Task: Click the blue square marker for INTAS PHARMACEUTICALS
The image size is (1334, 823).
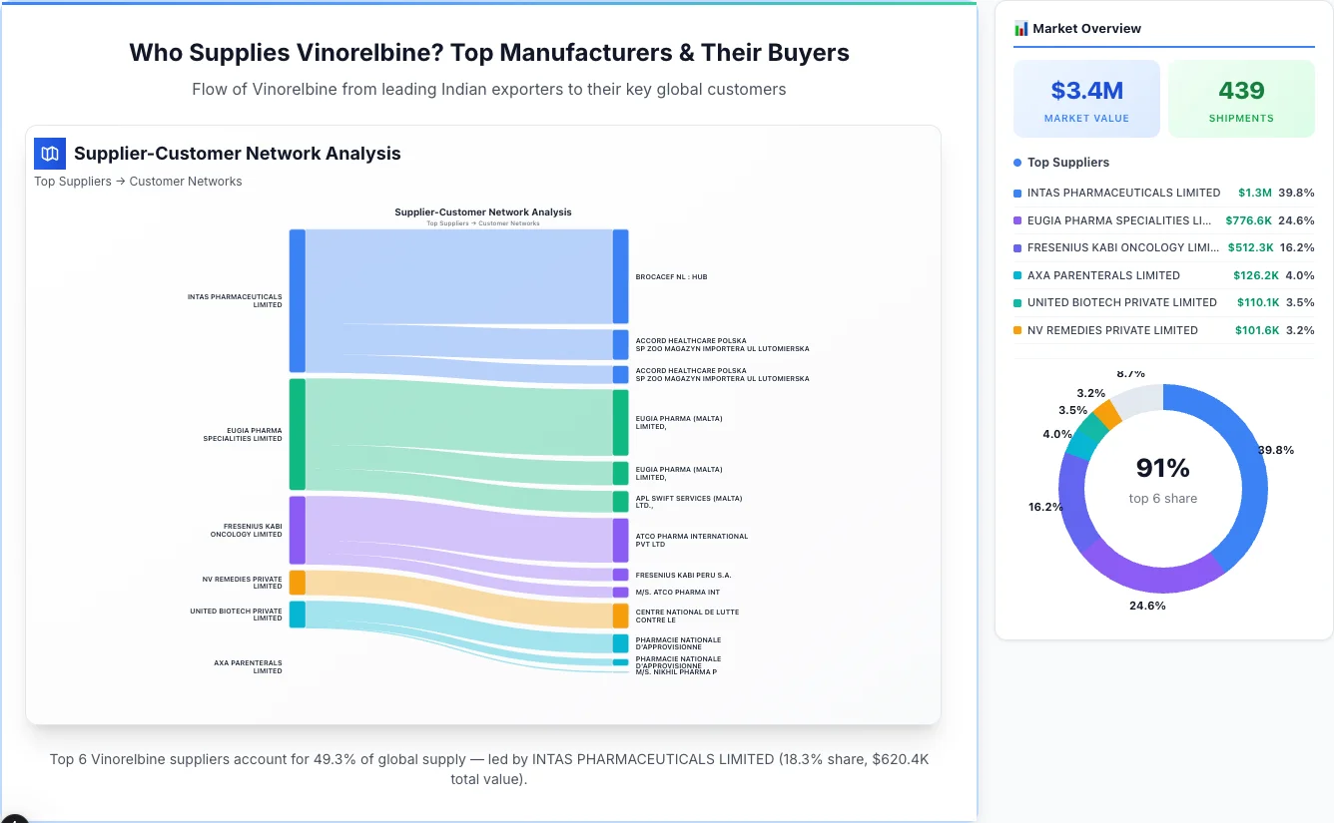Action: [1019, 193]
